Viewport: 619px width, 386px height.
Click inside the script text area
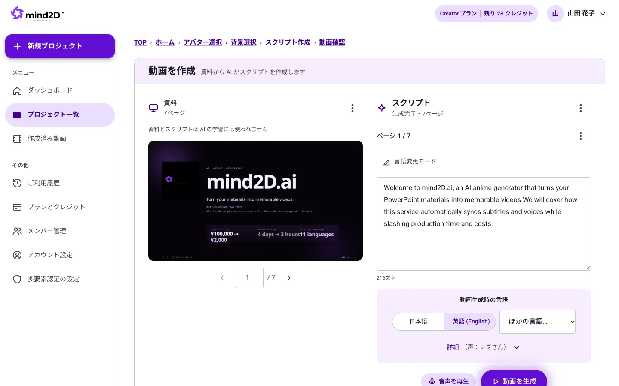click(484, 224)
